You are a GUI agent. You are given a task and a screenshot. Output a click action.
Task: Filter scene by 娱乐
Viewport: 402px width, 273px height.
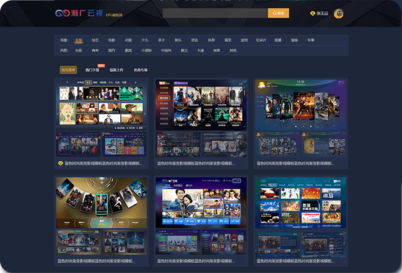point(178,40)
